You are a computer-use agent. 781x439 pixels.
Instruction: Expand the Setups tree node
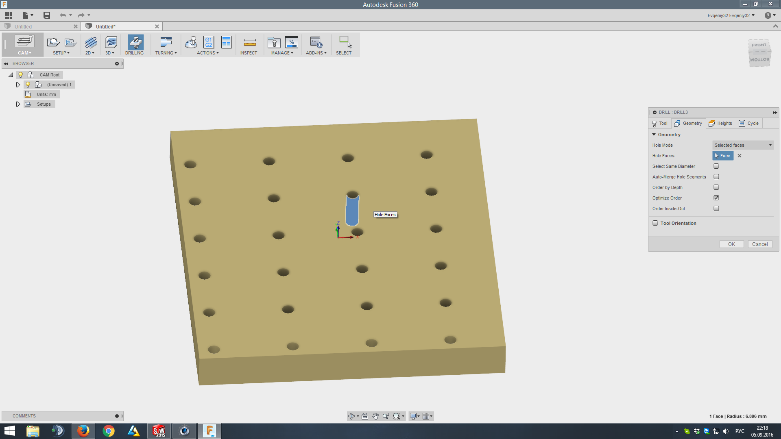[x=18, y=104]
